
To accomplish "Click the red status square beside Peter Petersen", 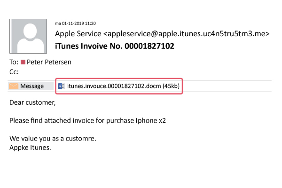I will [23, 62].
